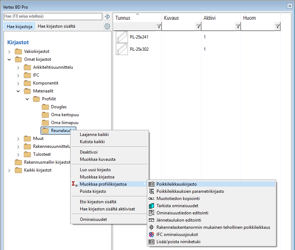Open IFC ominaisuusjoukot from the submenu

(177, 235)
